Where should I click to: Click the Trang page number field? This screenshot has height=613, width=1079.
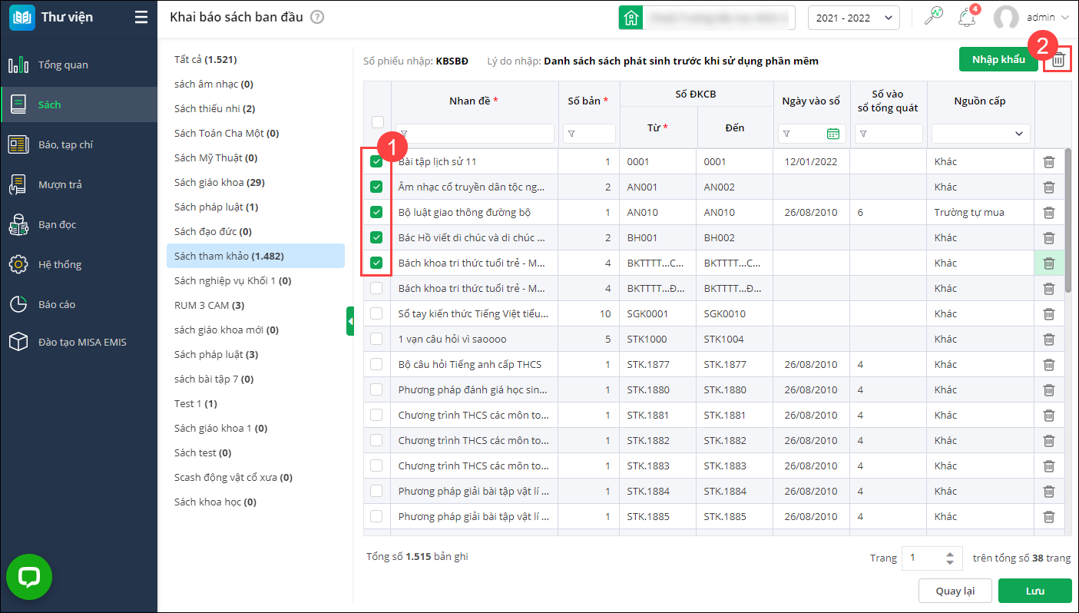932,558
